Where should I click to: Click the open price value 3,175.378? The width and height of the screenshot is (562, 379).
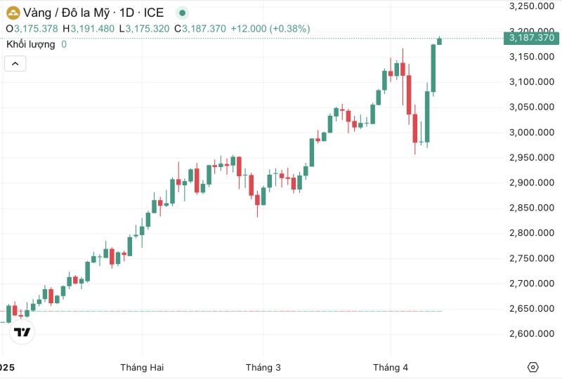tap(36, 28)
